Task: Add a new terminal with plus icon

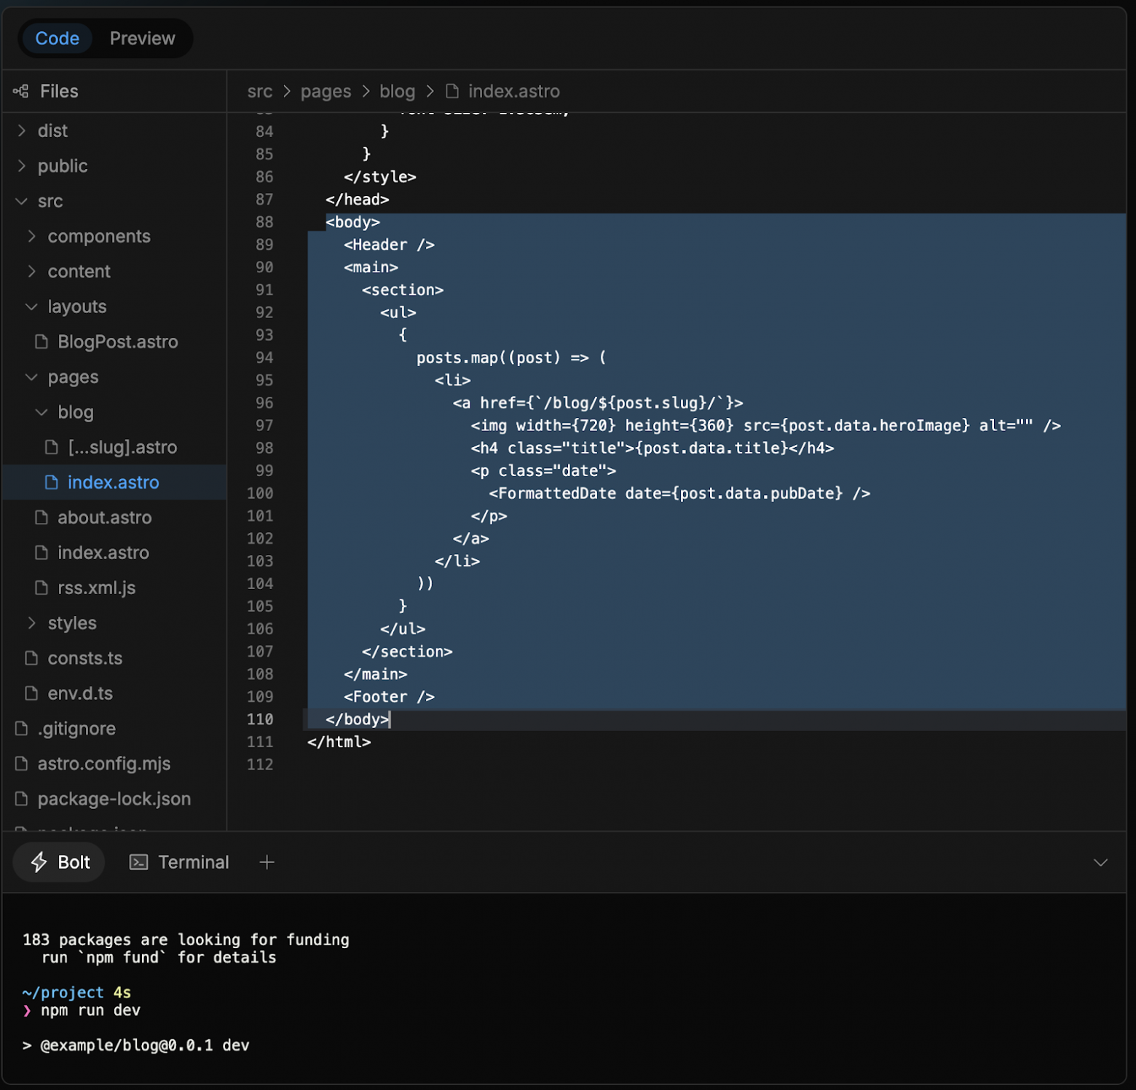Action: pos(267,862)
